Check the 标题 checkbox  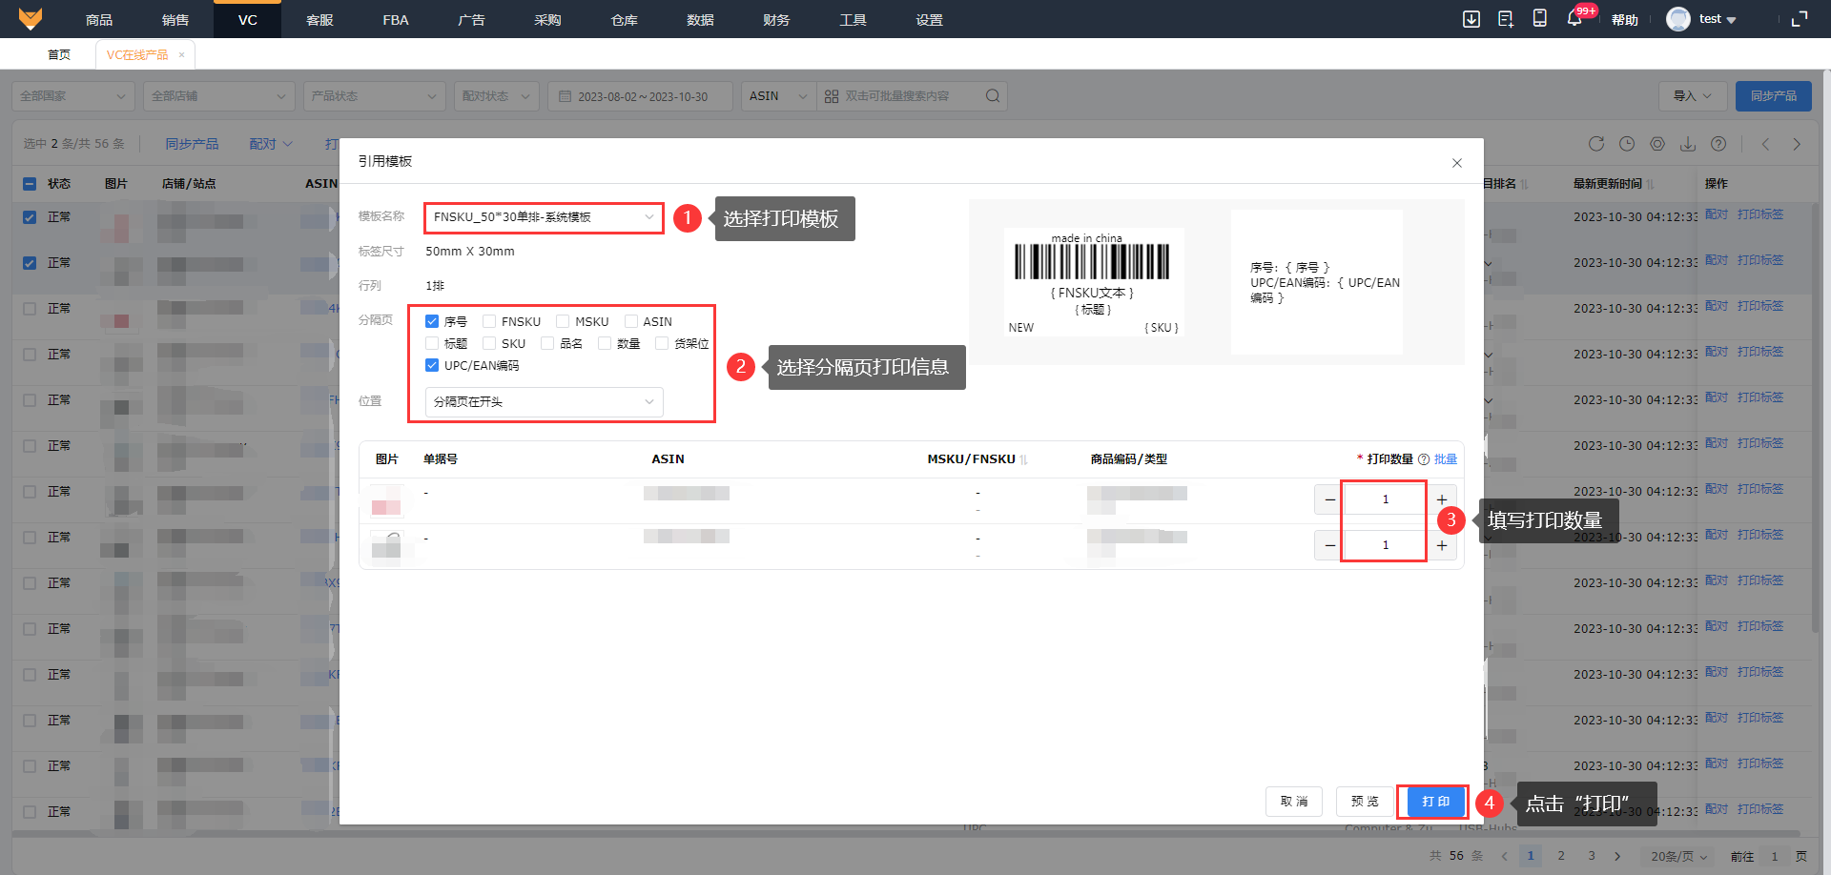click(x=432, y=343)
